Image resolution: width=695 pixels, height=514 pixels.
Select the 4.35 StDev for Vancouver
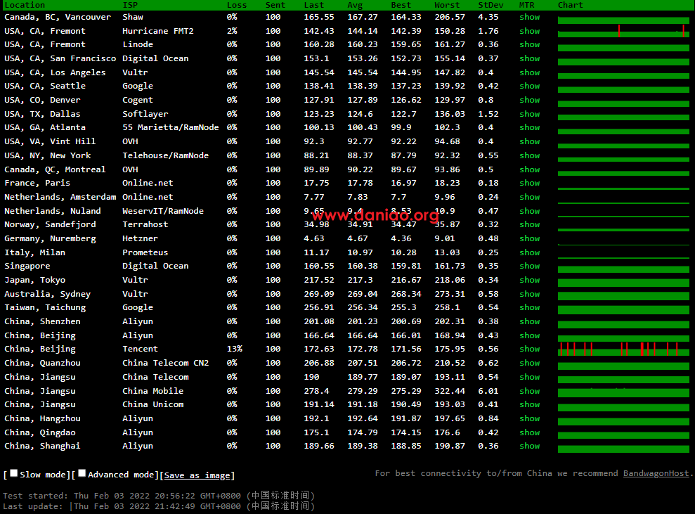click(488, 17)
